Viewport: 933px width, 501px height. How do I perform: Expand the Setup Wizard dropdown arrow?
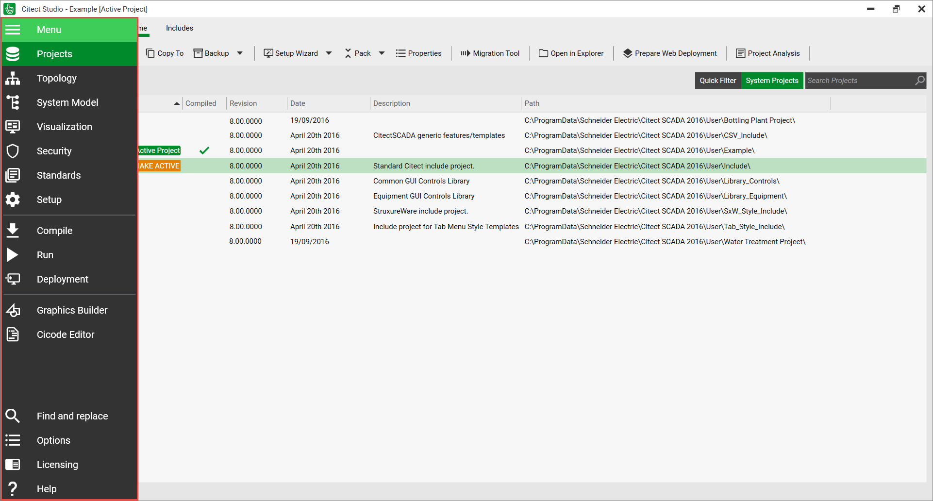tap(329, 53)
